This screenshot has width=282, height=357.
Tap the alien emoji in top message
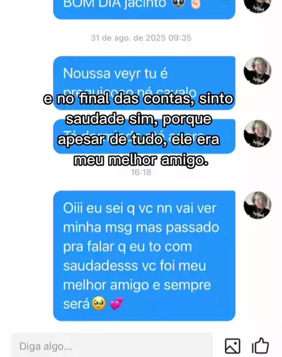tap(179, 4)
